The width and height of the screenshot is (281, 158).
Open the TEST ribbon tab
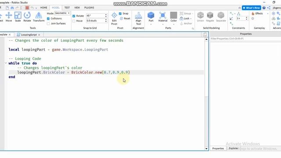pyautogui.click(x=67, y=8)
